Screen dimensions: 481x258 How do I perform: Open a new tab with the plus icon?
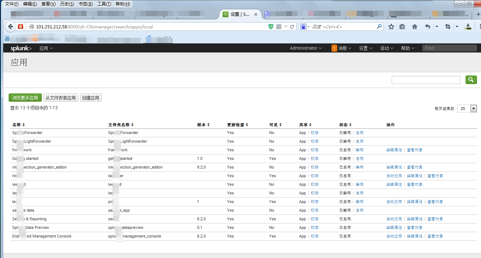pyautogui.click(x=478, y=14)
